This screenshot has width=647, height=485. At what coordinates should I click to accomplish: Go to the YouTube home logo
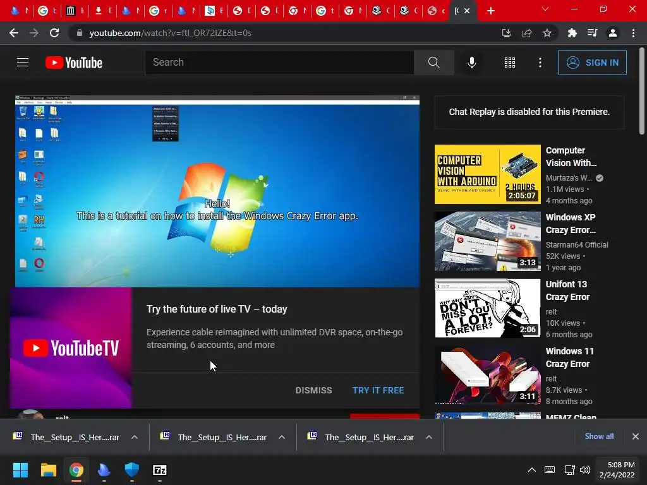pyautogui.click(x=74, y=63)
